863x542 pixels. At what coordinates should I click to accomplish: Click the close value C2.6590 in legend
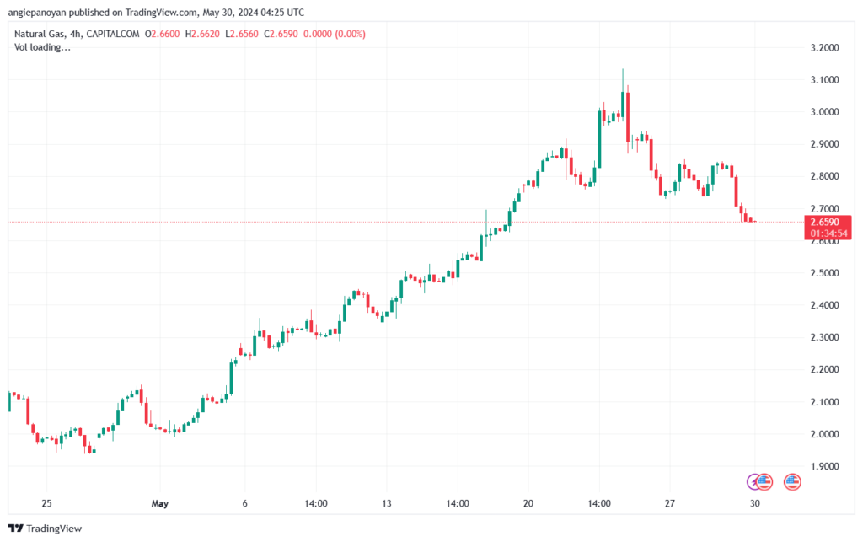tap(281, 34)
